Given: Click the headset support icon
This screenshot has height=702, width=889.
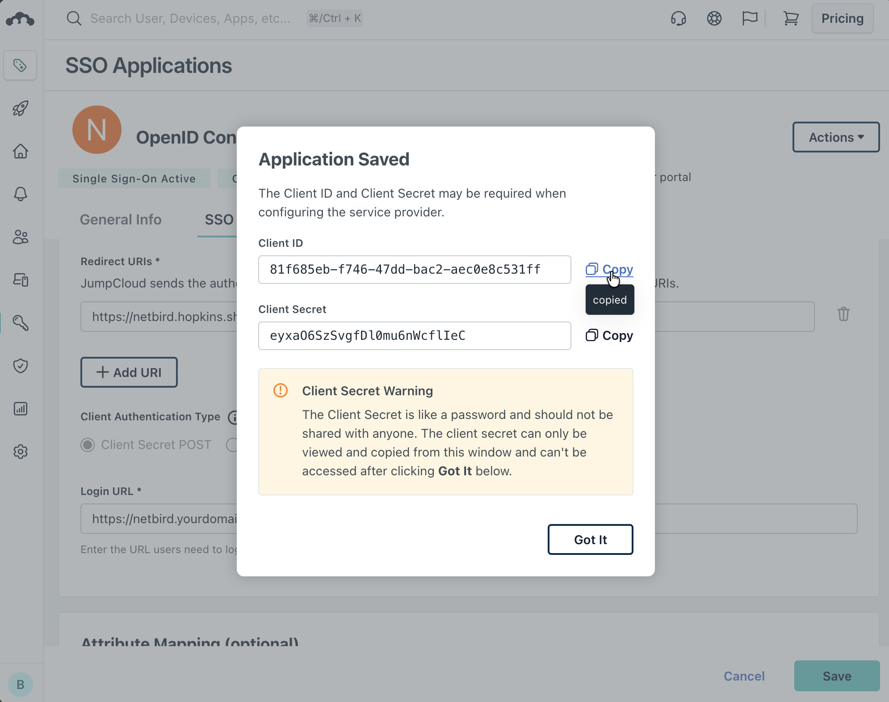Looking at the screenshot, I should tap(678, 19).
